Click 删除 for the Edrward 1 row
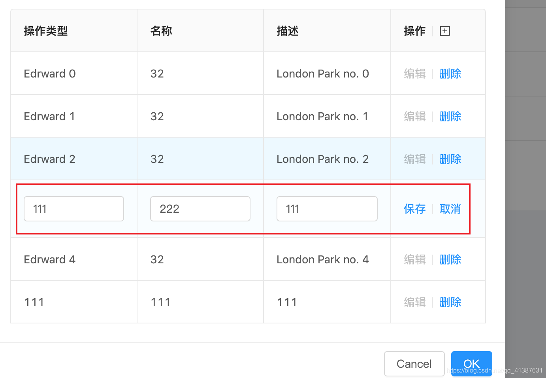Screen dimensions: 546x378 [x=450, y=116]
